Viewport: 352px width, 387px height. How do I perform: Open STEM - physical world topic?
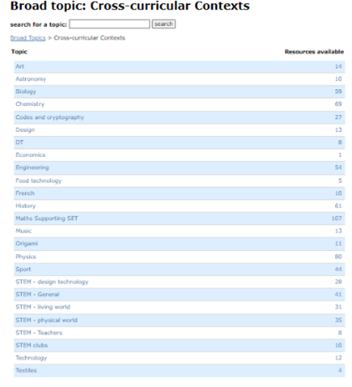click(46, 320)
